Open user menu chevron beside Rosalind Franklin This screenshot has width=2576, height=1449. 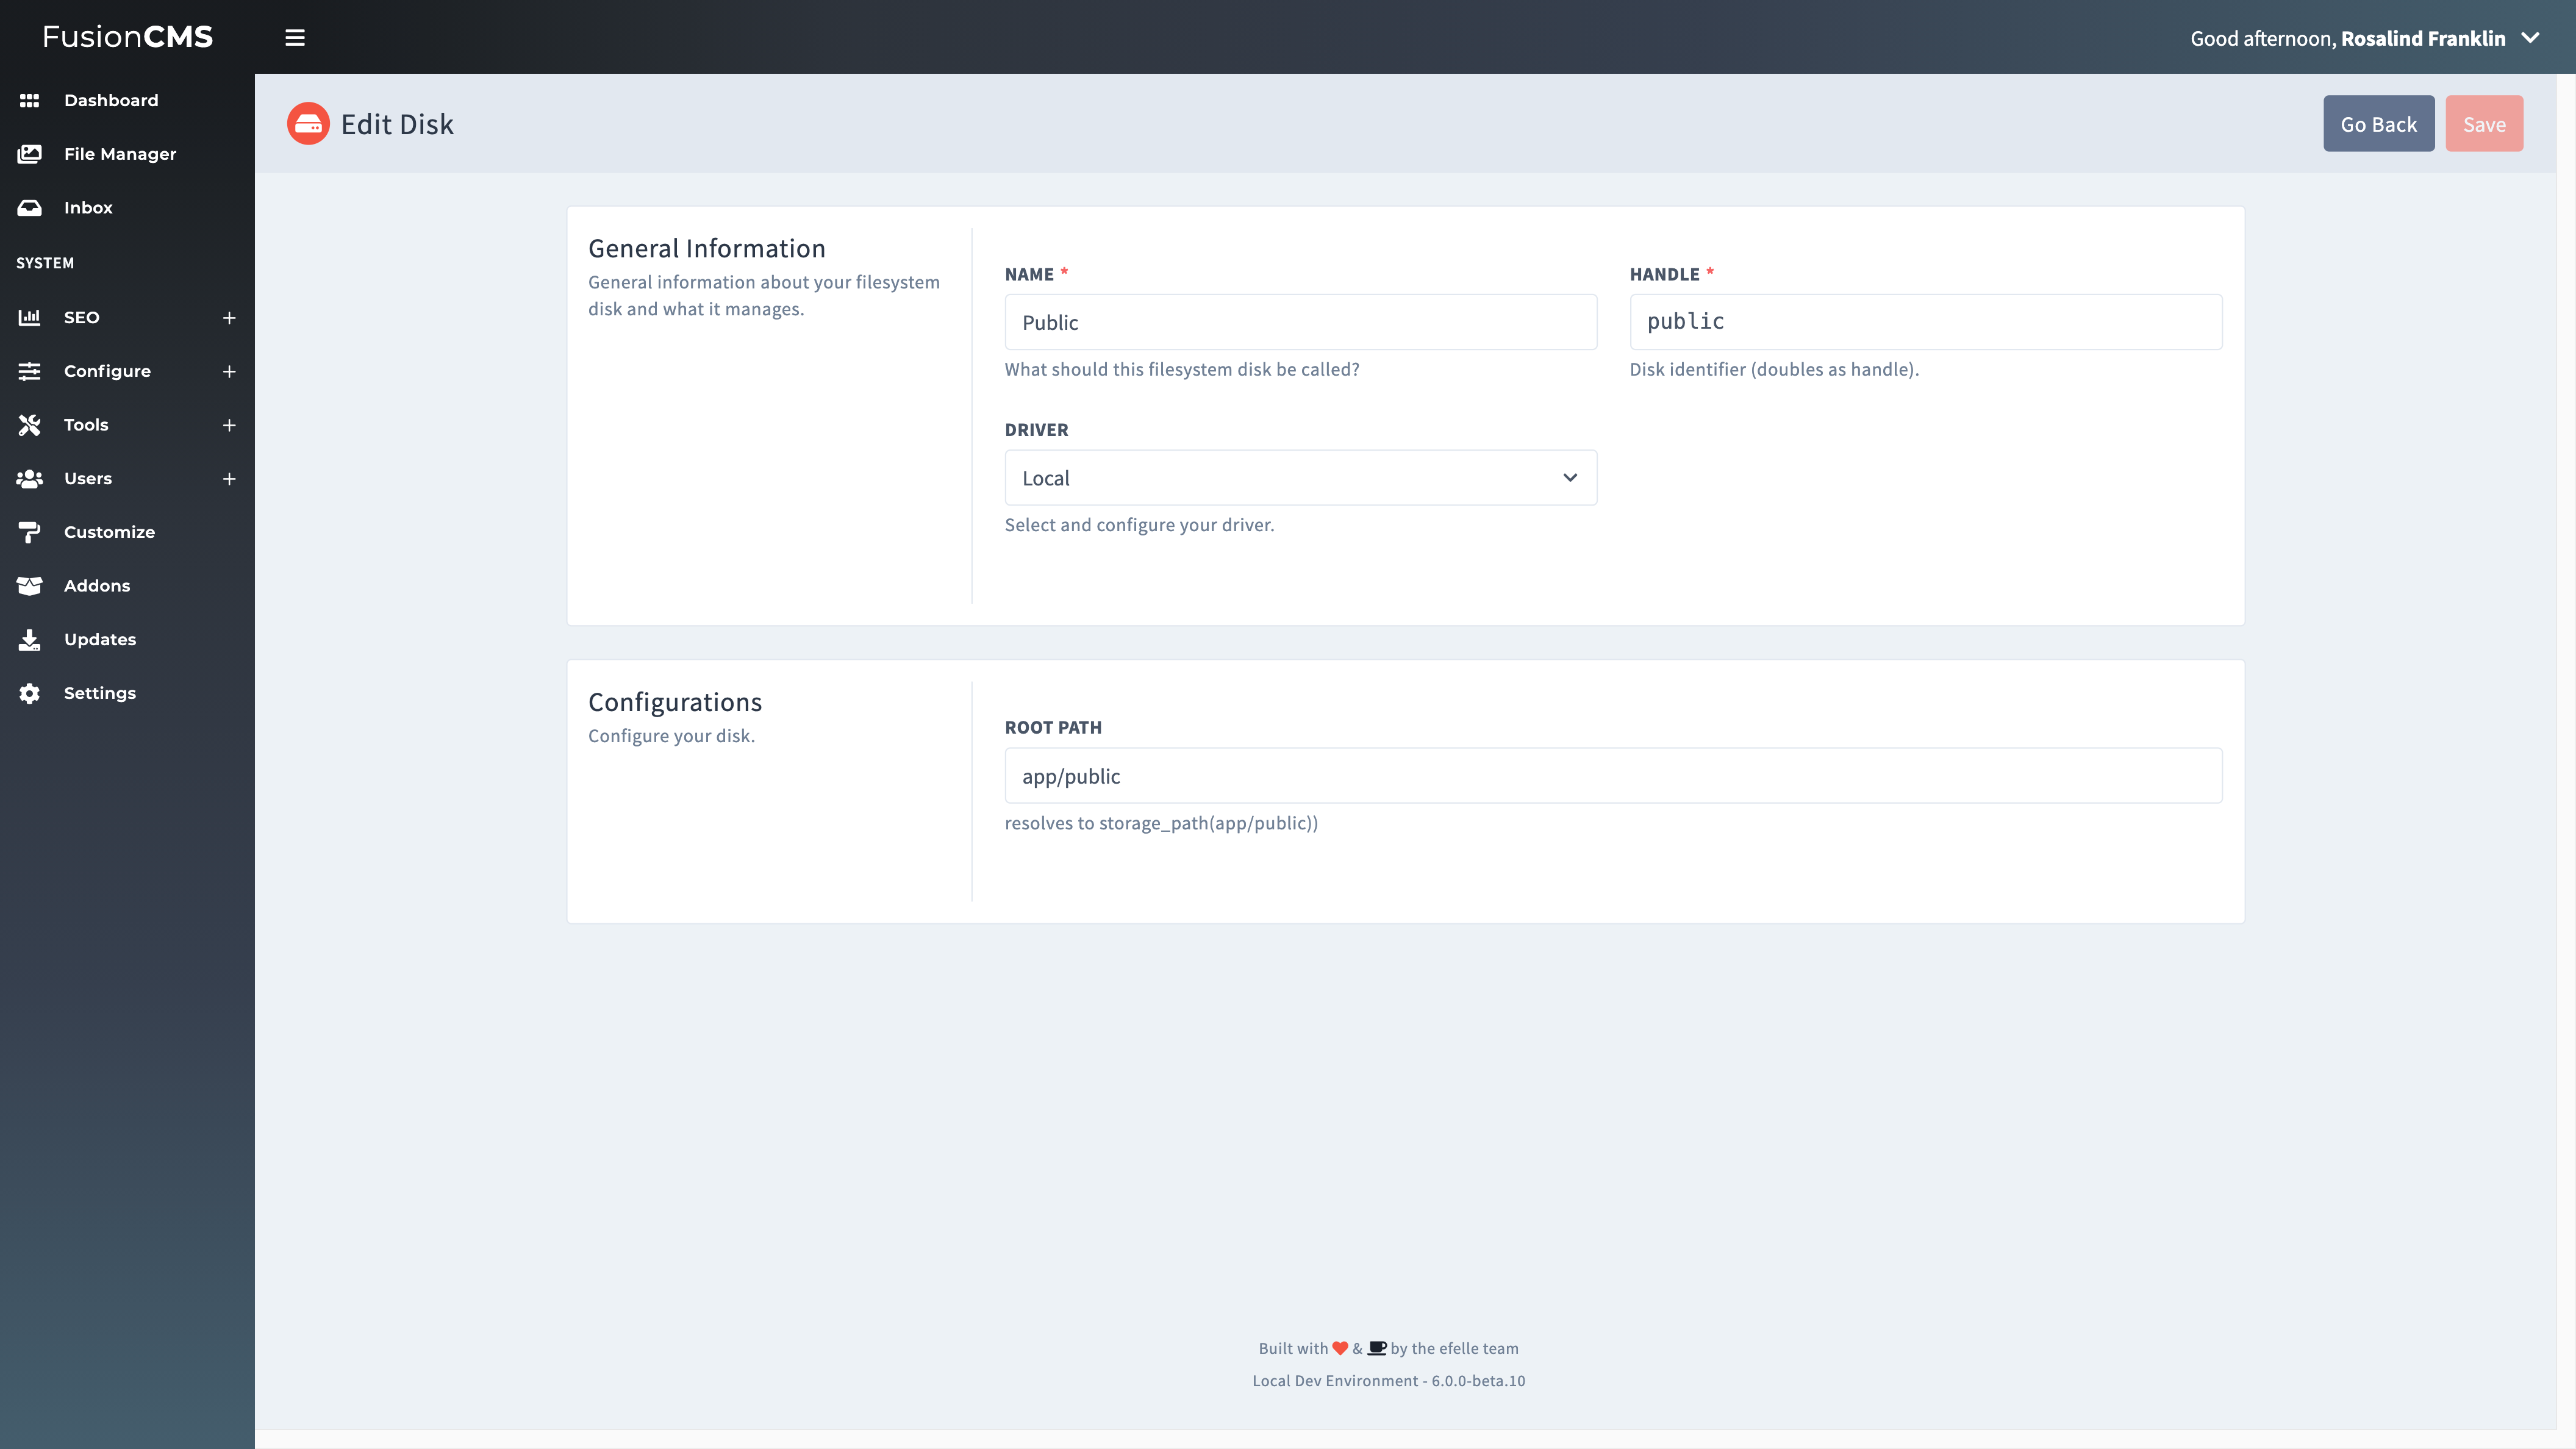[2530, 38]
